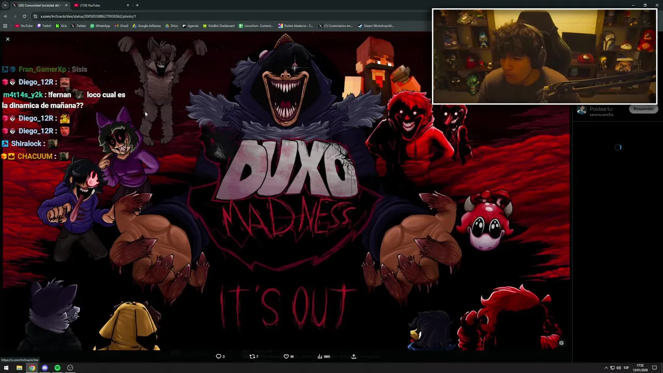
Task: Close the YouTube tab
Action: [128, 5]
